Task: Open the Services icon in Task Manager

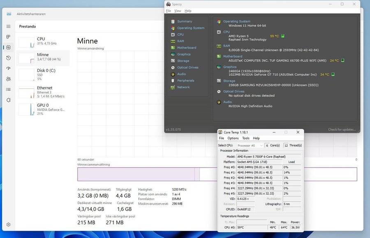Action: [9, 100]
